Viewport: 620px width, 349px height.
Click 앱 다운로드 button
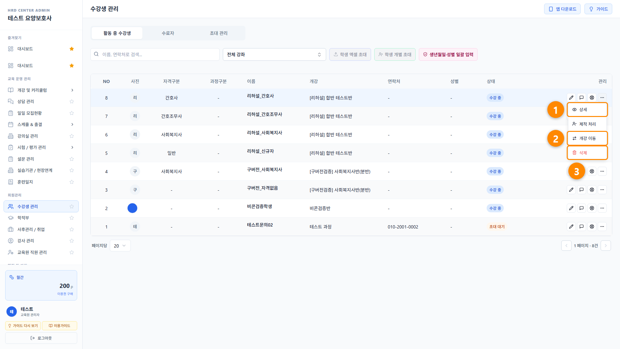(562, 9)
